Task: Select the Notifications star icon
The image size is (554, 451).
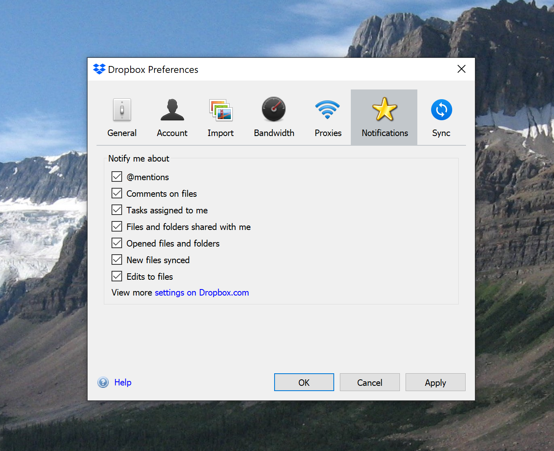Action: tap(384, 109)
